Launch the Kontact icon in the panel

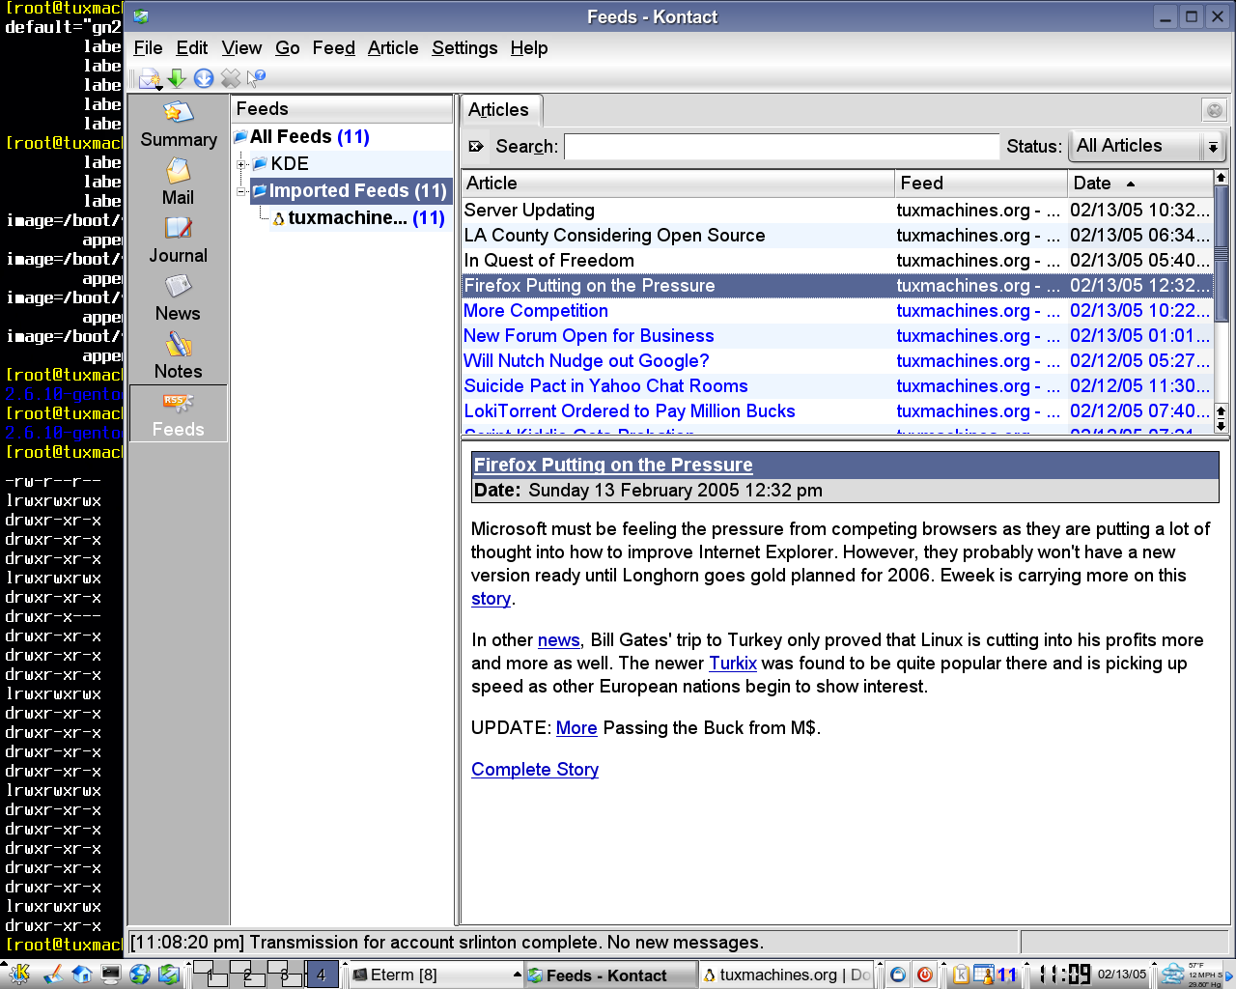coord(169,974)
